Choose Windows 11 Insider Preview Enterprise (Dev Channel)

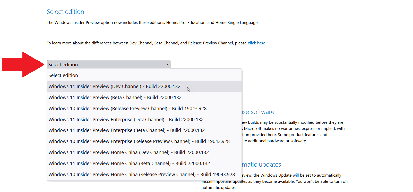(144, 119)
